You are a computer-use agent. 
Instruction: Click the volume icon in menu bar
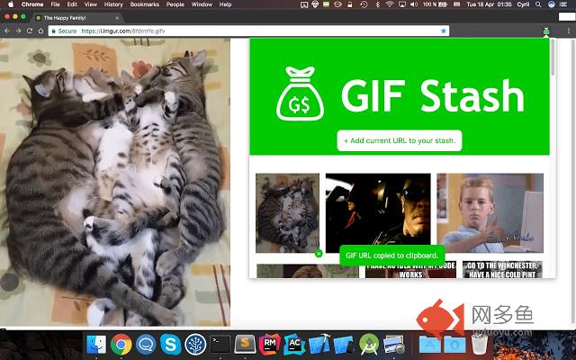414,4
